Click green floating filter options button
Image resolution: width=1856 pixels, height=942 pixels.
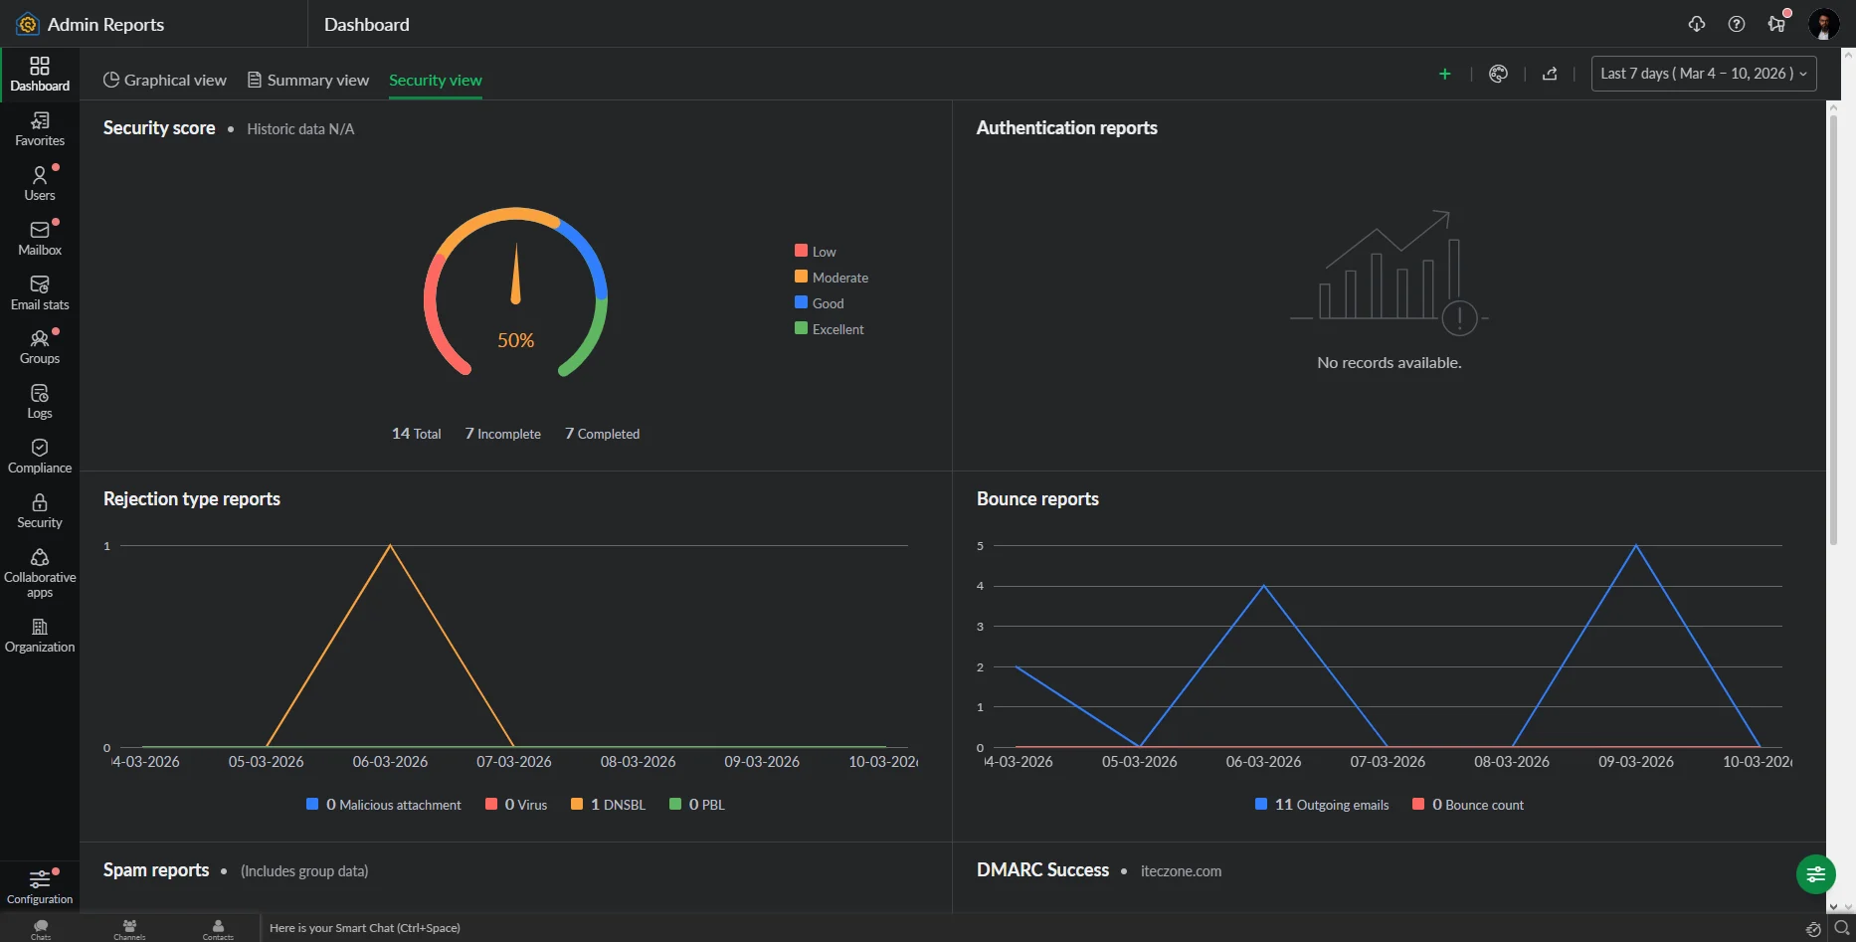[1815, 874]
